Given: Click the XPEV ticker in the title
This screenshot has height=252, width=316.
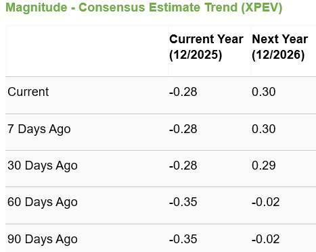Looking at the screenshot, I should pos(262,7).
